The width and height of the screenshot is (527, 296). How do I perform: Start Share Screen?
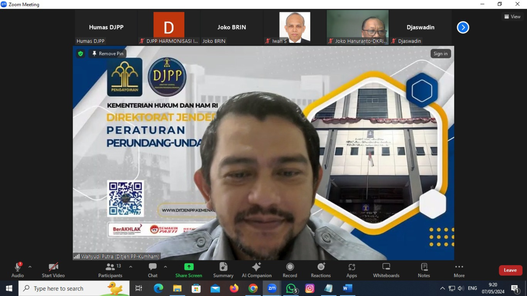(189, 270)
